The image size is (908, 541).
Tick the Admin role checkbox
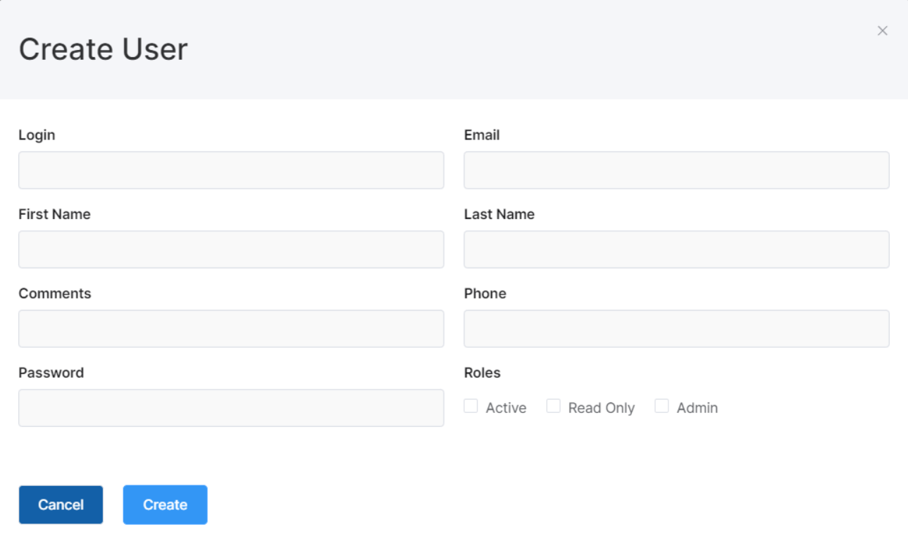(x=661, y=406)
